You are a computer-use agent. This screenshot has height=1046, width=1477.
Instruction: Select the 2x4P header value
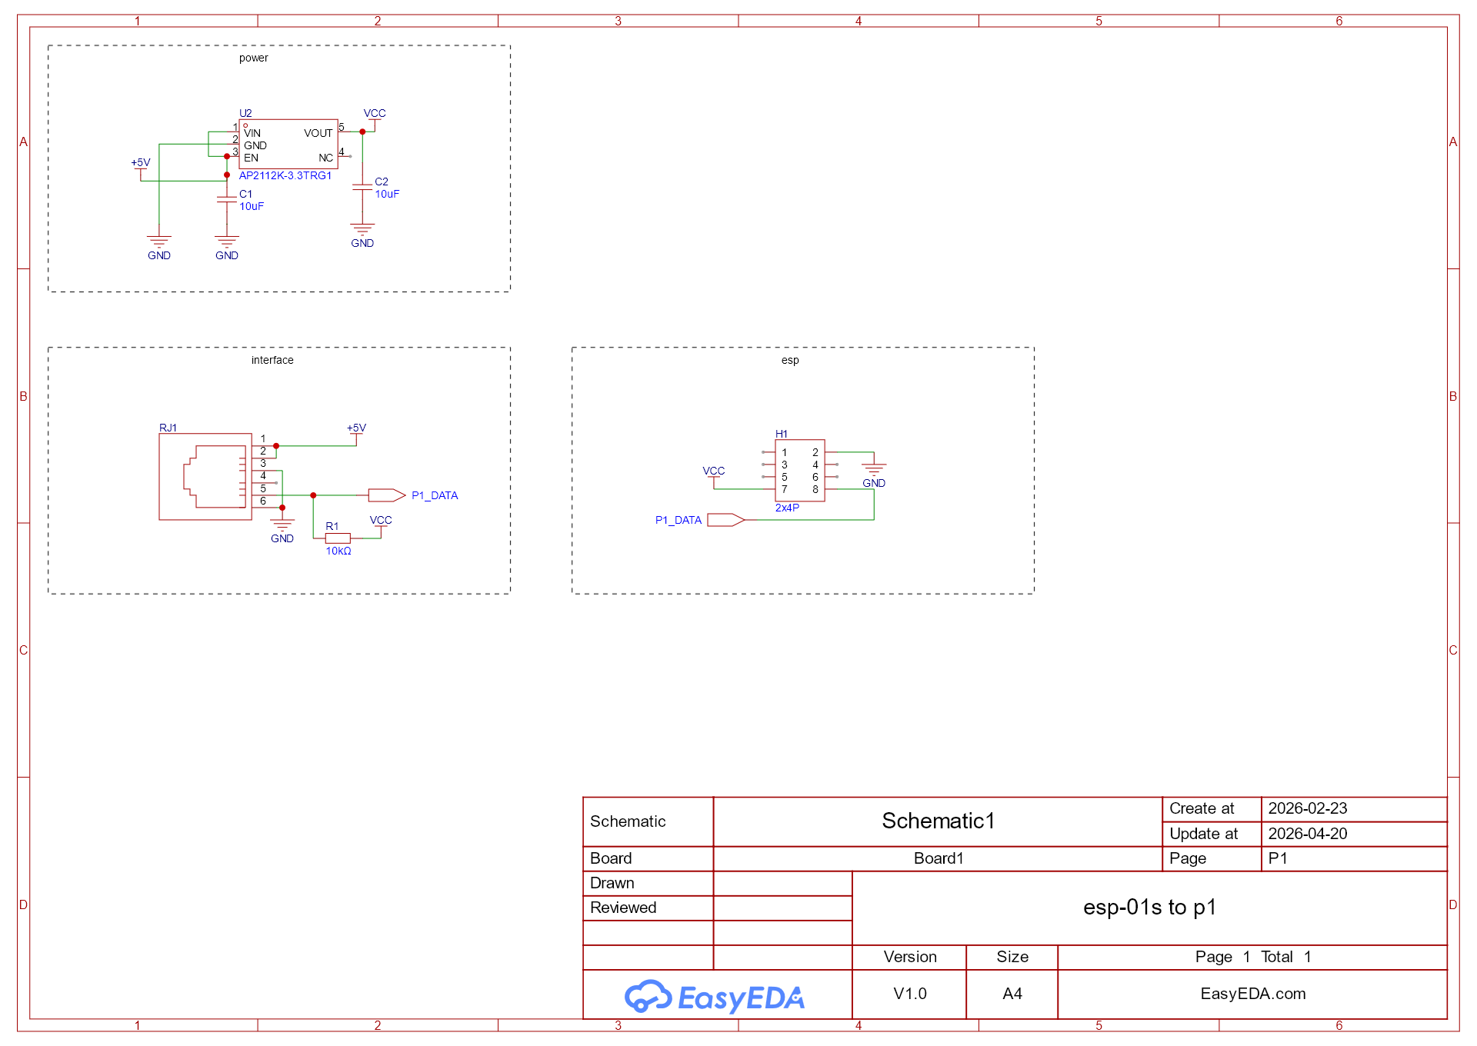pyautogui.click(x=787, y=508)
